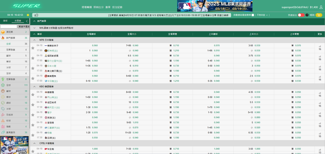Screen dimensions: 325x154
Task: Open the 規則 rules link
Action: point(313,15)
